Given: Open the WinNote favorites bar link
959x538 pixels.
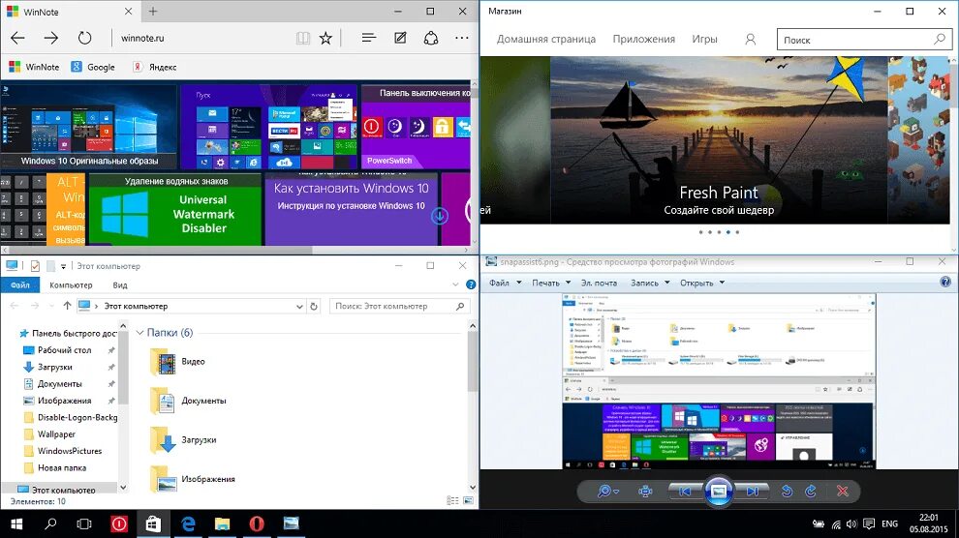Looking at the screenshot, I should point(34,67).
